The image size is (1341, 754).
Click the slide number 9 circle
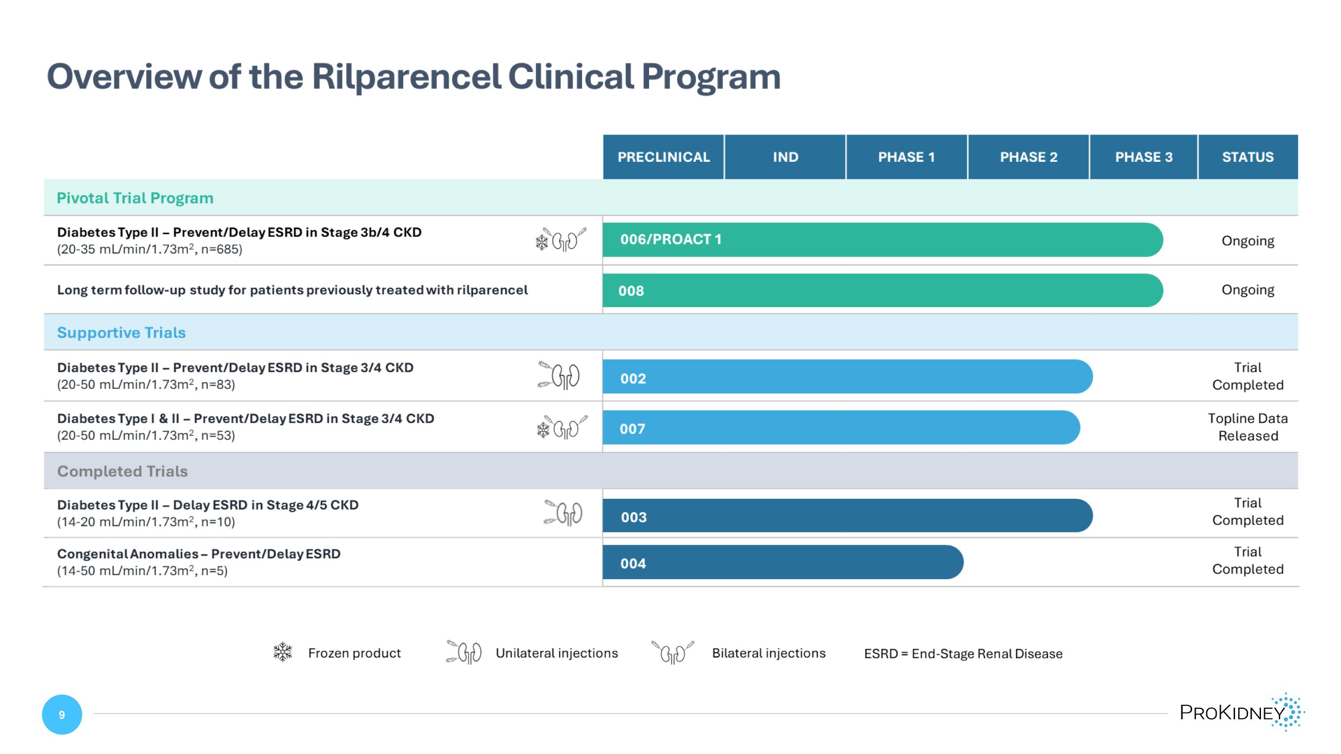(62, 715)
